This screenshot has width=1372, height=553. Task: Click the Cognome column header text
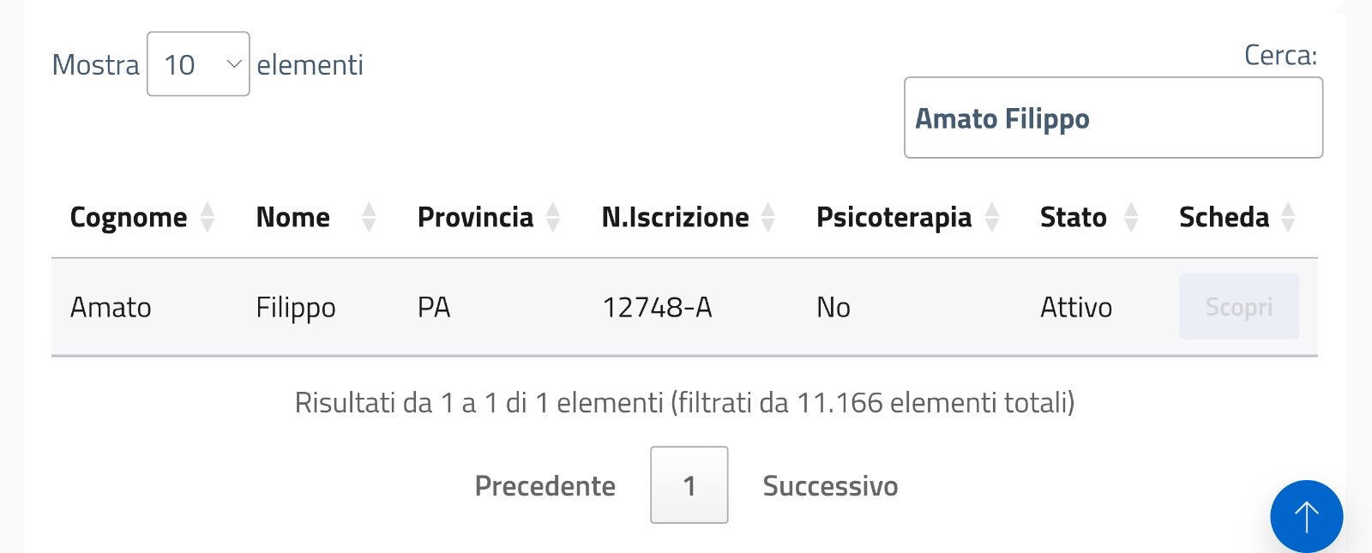tap(129, 218)
